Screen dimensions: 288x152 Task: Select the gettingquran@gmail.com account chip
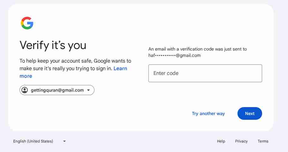(57, 90)
